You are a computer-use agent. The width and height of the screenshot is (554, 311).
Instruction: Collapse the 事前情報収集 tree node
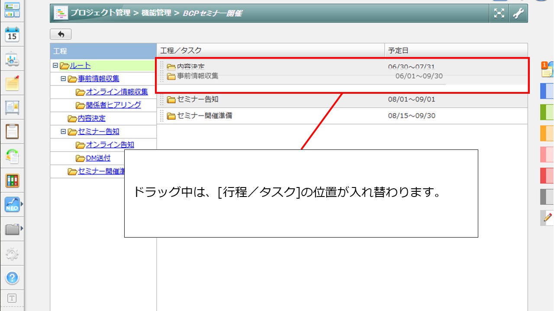pyautogui.click(x=63, y=79)
